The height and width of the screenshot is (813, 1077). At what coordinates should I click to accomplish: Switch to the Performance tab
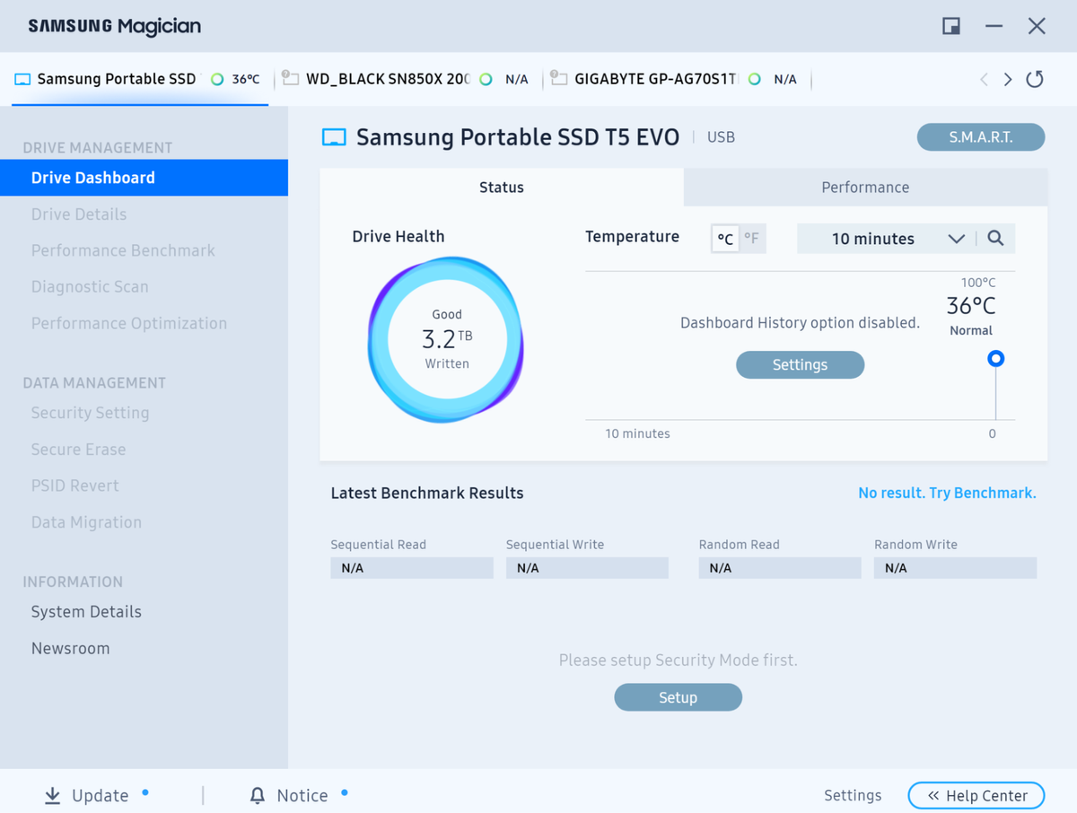[864, 188]
